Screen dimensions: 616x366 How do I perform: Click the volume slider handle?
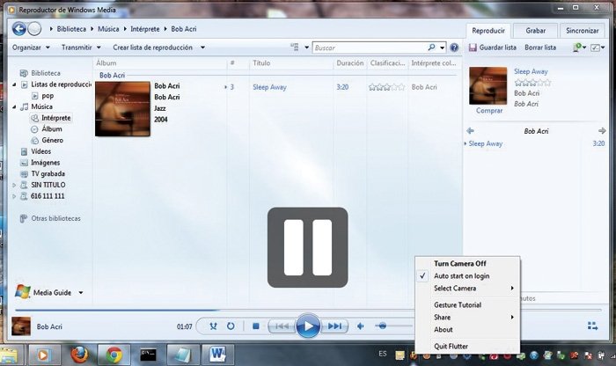382,326
